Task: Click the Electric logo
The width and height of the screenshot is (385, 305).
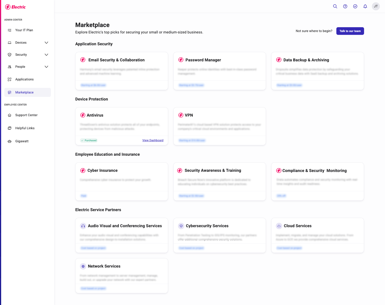Action: click(x=15, y=7)
